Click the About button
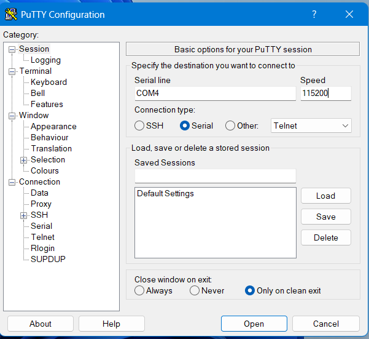Viewport: 369px width, 339px height. (x=41, y=324)
